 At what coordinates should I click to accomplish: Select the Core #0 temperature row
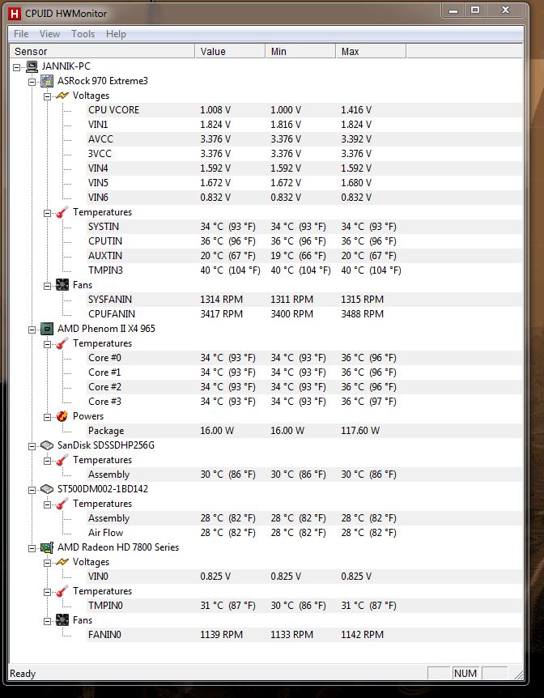[x=304, y=358]
